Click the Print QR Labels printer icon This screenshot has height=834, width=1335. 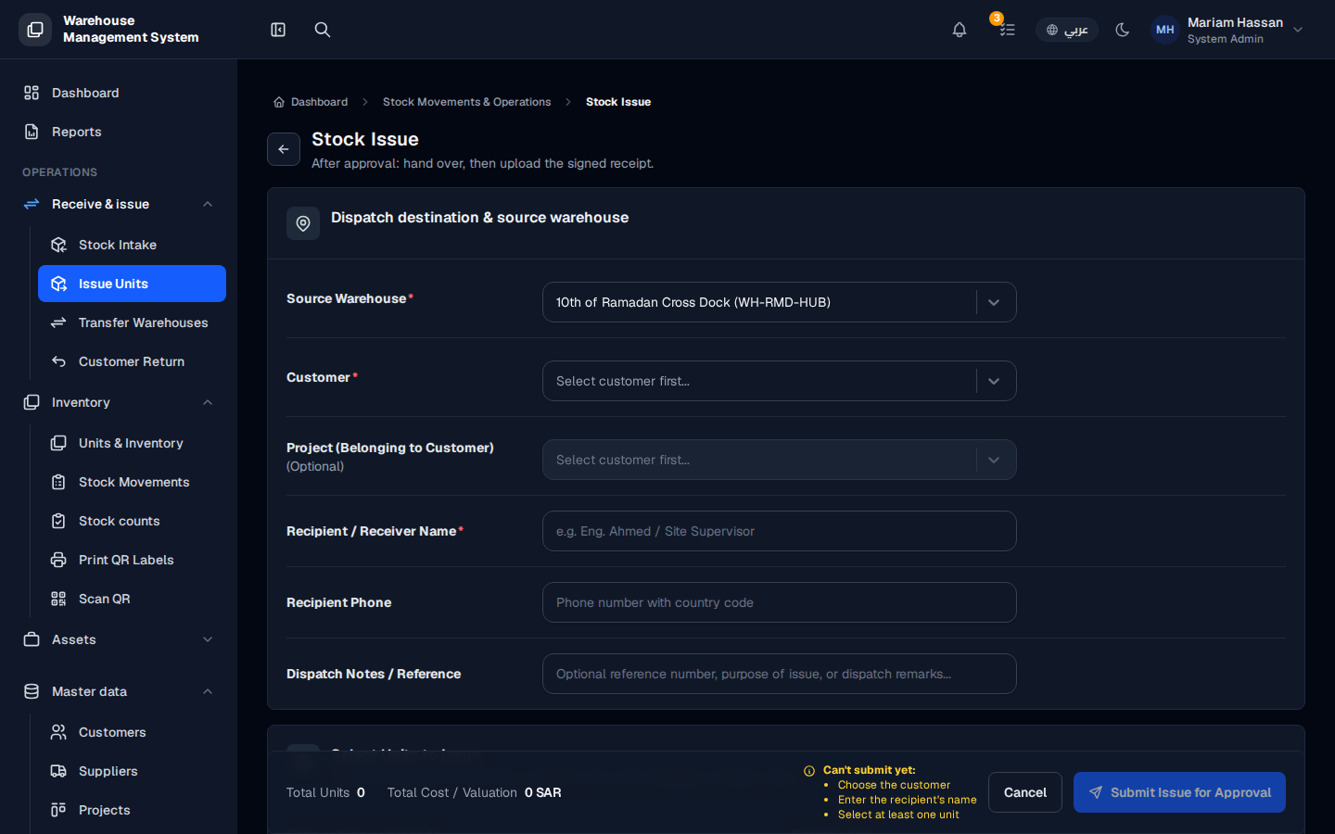click(58, 560)
